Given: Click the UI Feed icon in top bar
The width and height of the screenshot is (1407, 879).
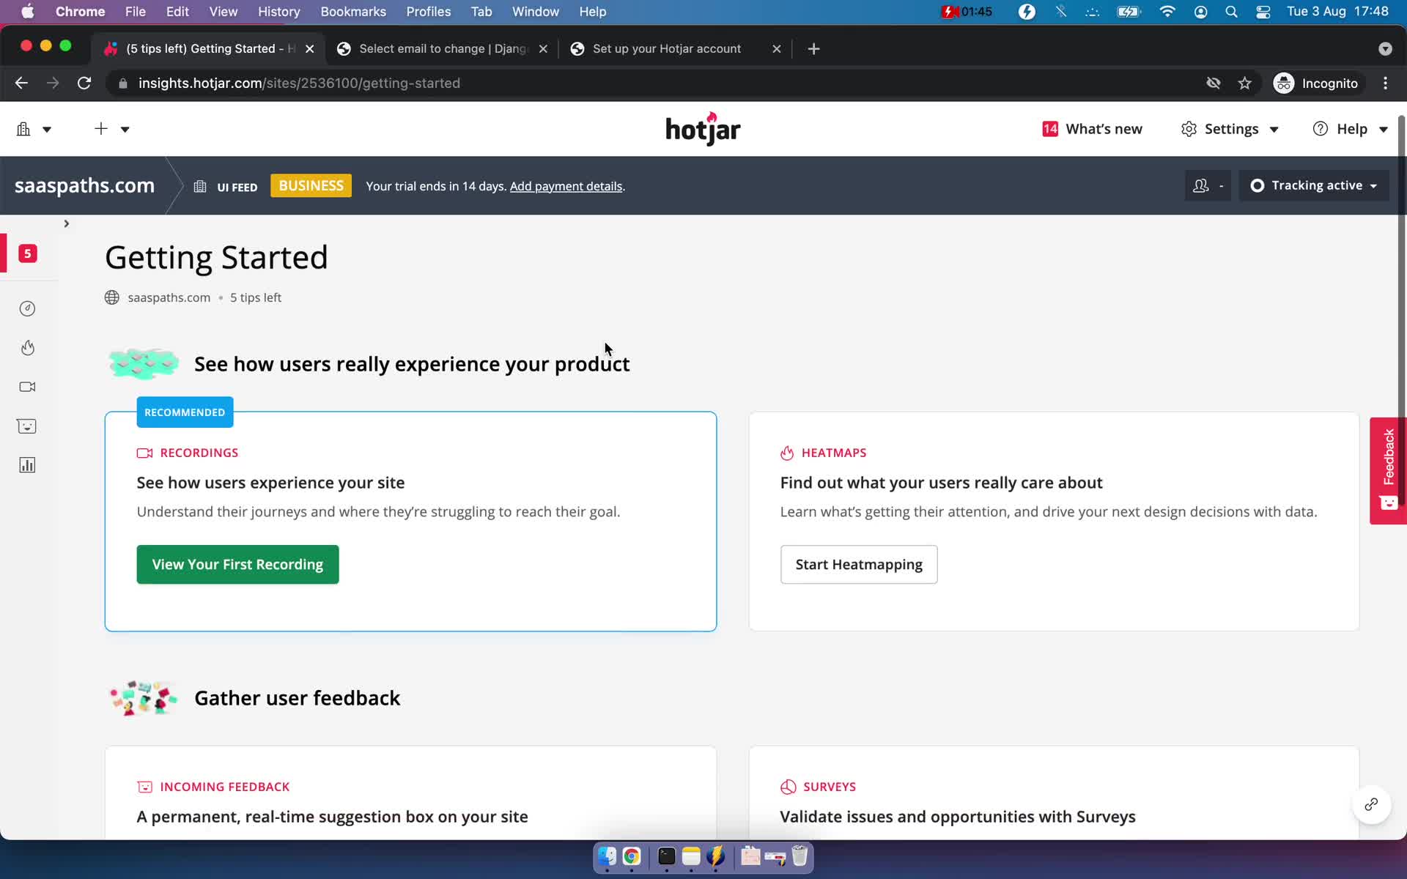Looking at the screenshot, I should click(201, 186).
